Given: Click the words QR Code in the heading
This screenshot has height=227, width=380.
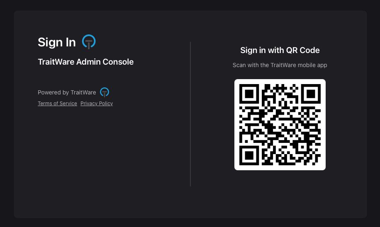Looking at the screenshot, I should pos(303,50).
